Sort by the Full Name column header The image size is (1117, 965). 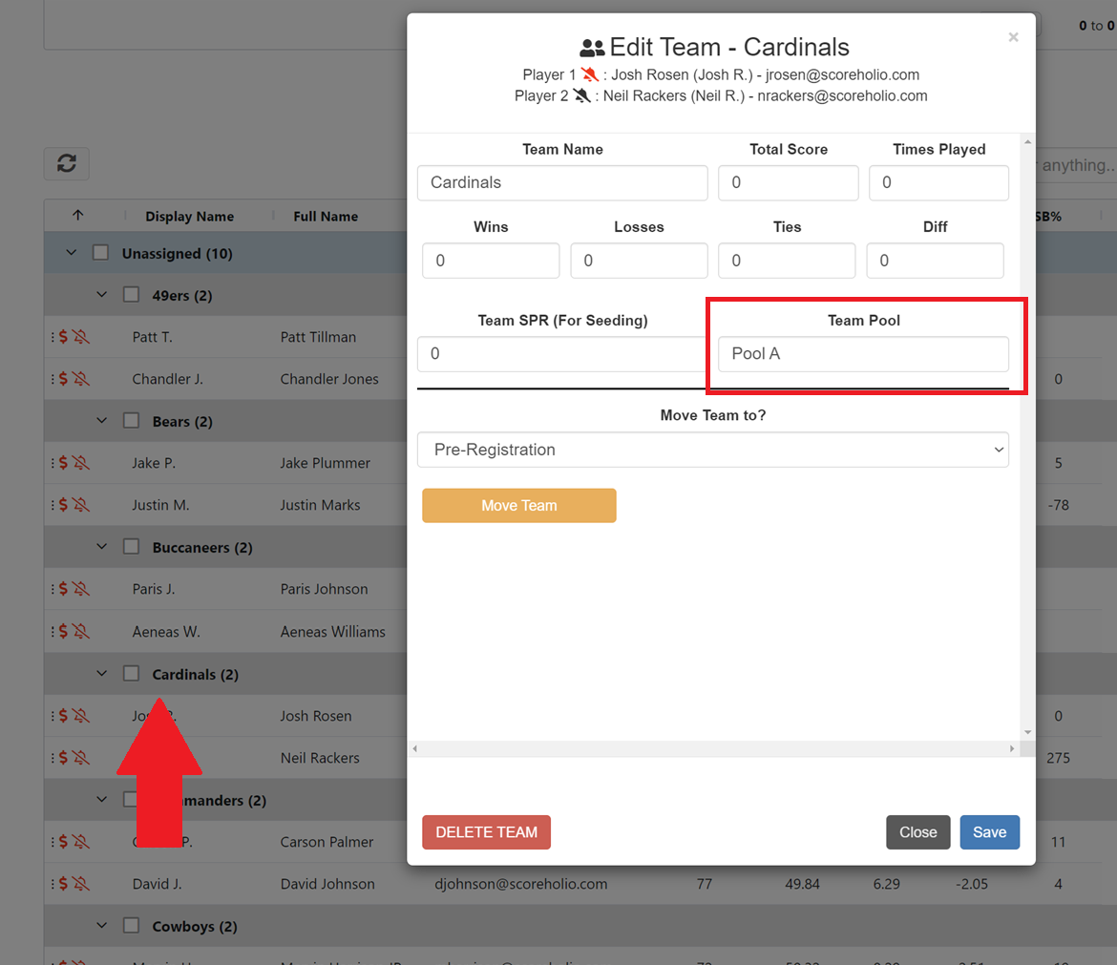[x=326, y=217]
